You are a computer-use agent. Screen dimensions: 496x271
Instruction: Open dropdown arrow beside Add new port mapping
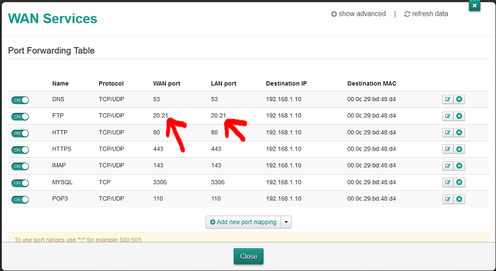[x=287, y=222]
